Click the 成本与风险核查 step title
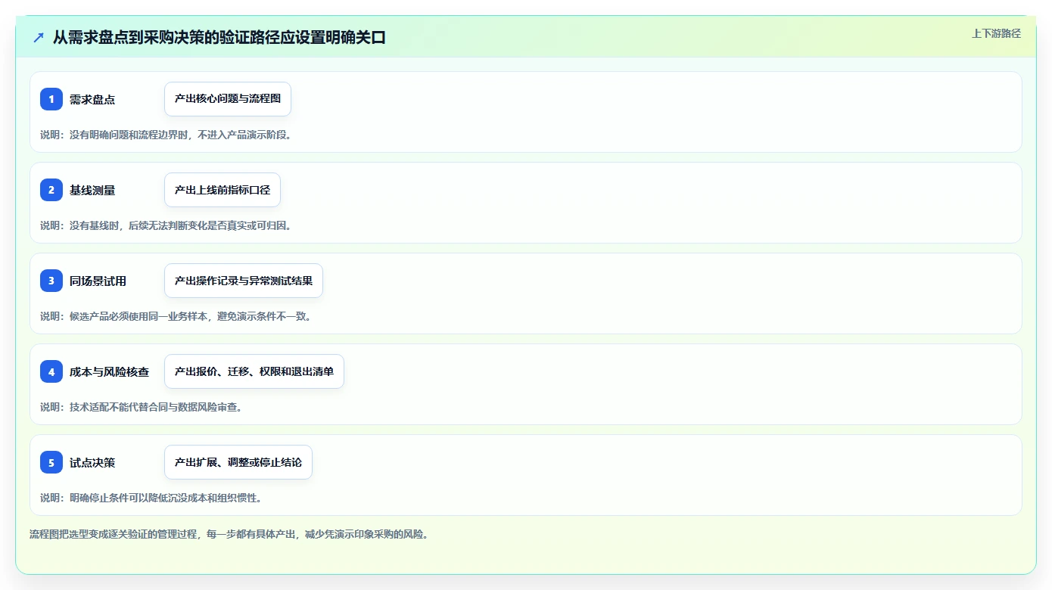 (109, 371)
